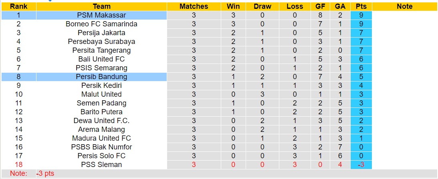The image size is (438, 179).
Task: Open the PSM Makassar team link
Action: 101,15
